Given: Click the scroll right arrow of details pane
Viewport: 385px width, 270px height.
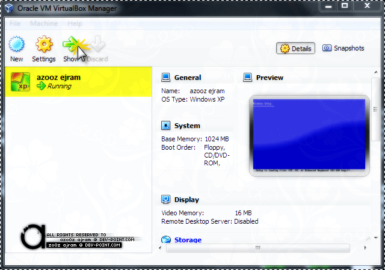Looking at the screenshot, I should pyautogui.click(x=365, y=248).
